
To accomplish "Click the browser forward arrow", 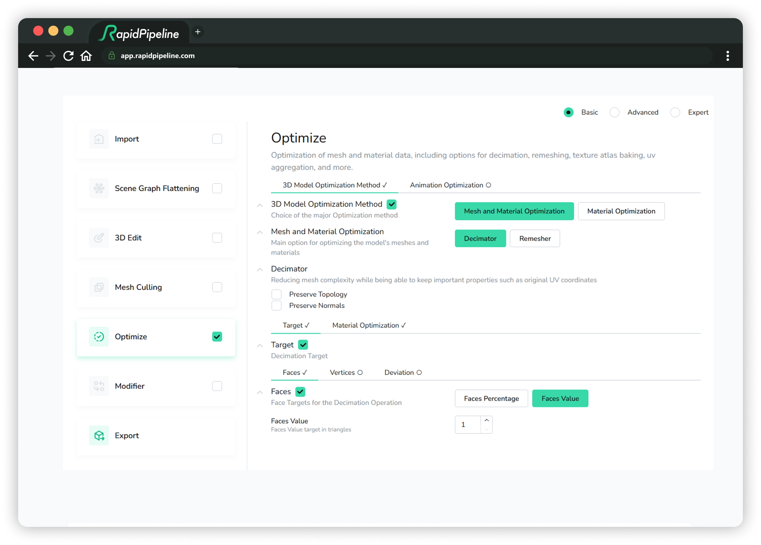I will tap(51, 56).
